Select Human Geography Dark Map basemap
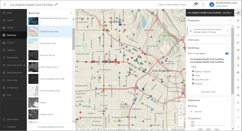The image size is (242, 131). coord(50,79)
